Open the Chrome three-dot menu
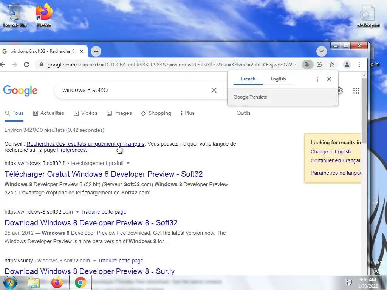387x290 pixels. coord(359,65)
